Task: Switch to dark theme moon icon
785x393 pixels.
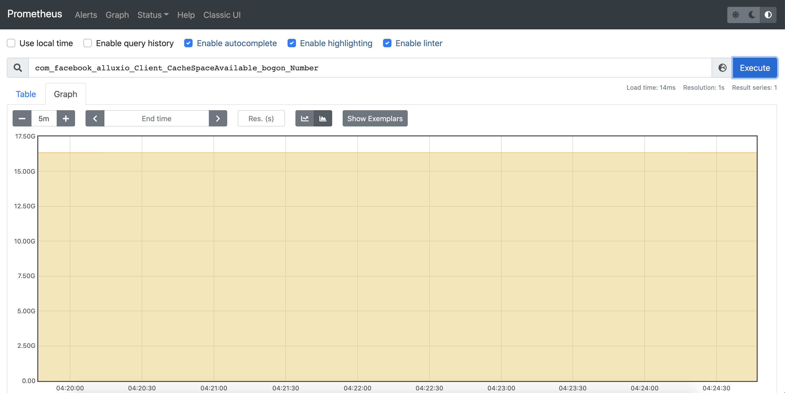Action: click(752, 15)
